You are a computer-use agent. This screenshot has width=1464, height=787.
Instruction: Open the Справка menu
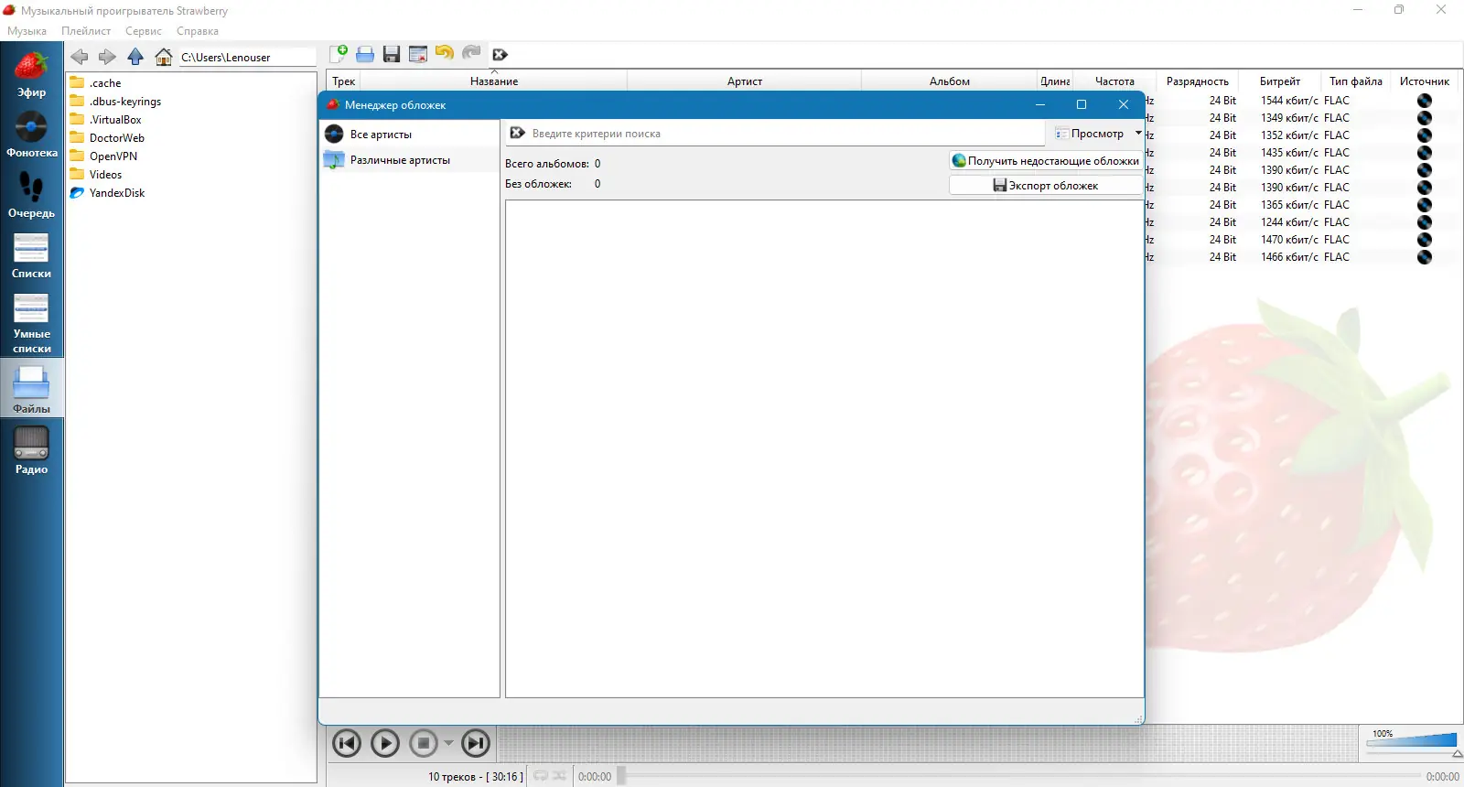pyautogui.click(x=198, y=31)
